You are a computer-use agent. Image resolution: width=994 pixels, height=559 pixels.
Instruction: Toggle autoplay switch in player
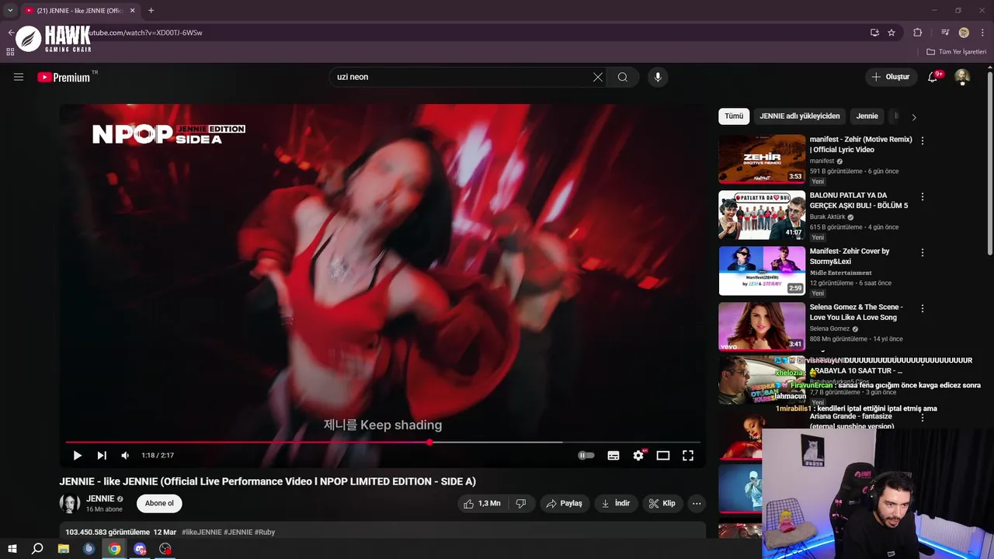tap(586, 456)
